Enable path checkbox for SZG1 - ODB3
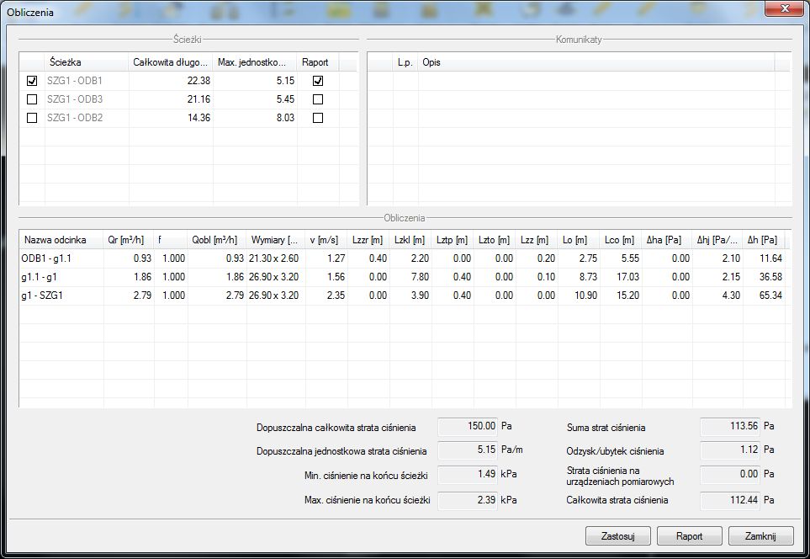The image size is (810, 559). pyautogui.click(x=32, y=99)
